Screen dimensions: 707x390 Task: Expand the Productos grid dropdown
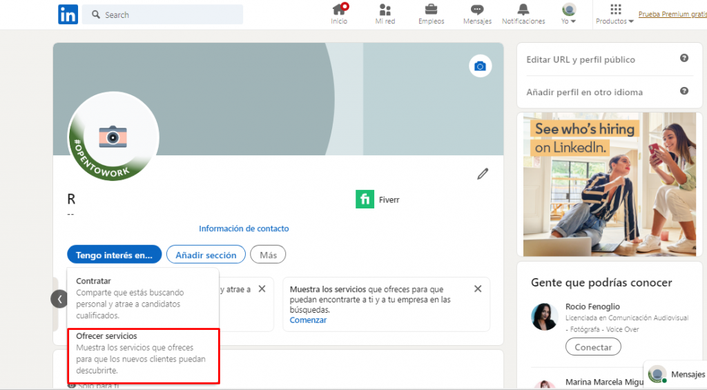tap(615, 14)
